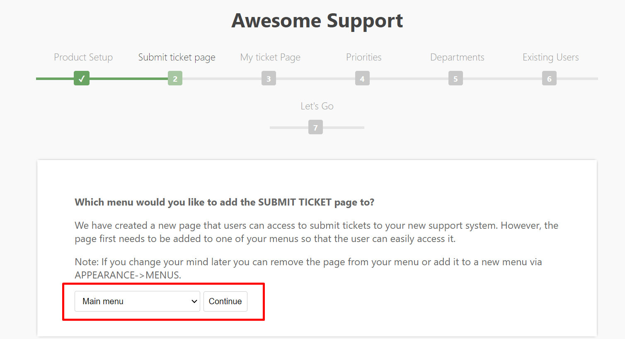
Task: Select step 2 circle under Submit ticket page
Action: 175,78
